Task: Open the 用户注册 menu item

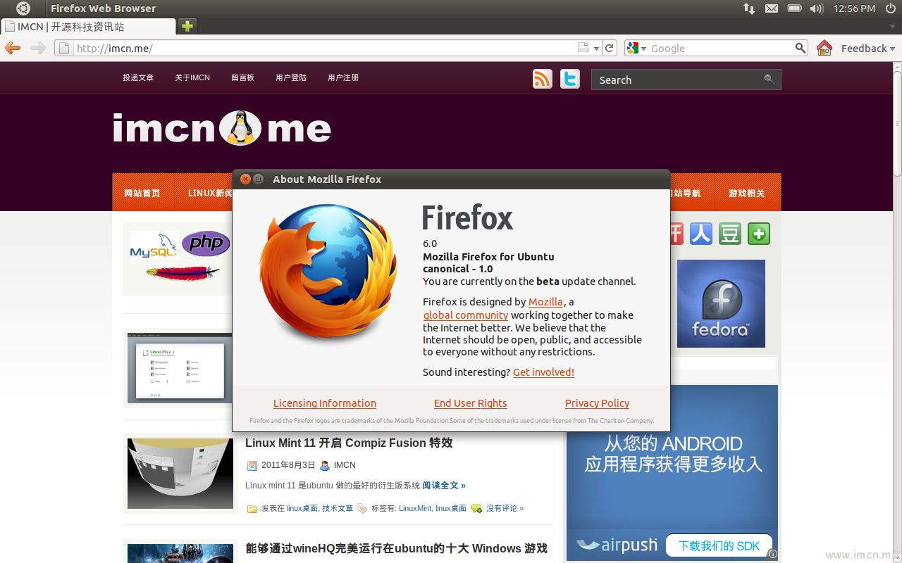Action: coord(343,77)
